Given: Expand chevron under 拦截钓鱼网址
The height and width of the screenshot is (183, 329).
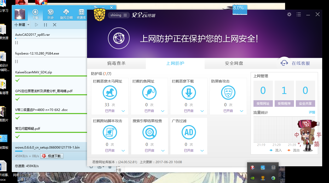Looking at the screenshot, I should (x=163, y=111).
